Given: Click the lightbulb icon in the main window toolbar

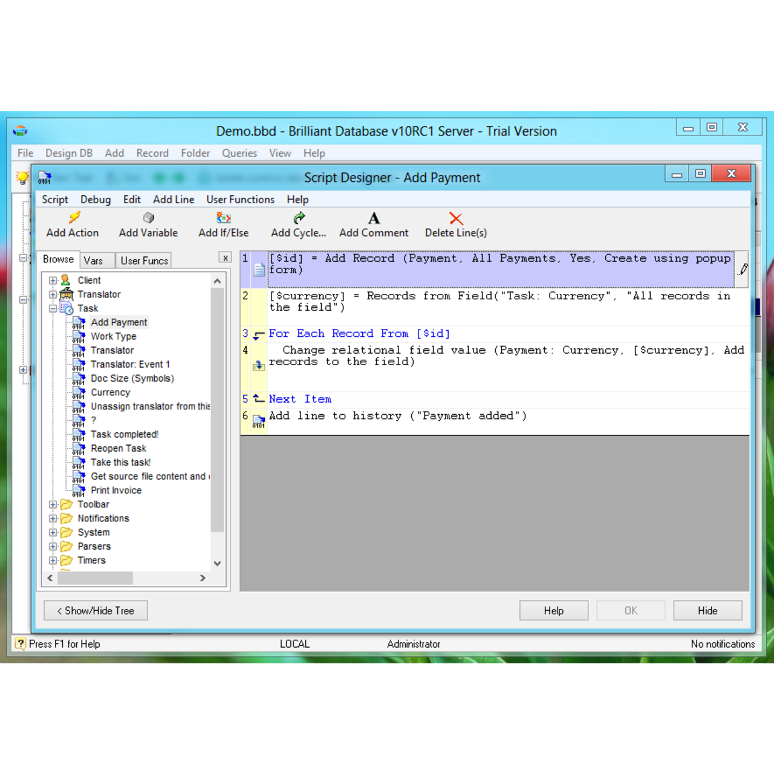Looking at the screenshot, I should tap(22, 177).
